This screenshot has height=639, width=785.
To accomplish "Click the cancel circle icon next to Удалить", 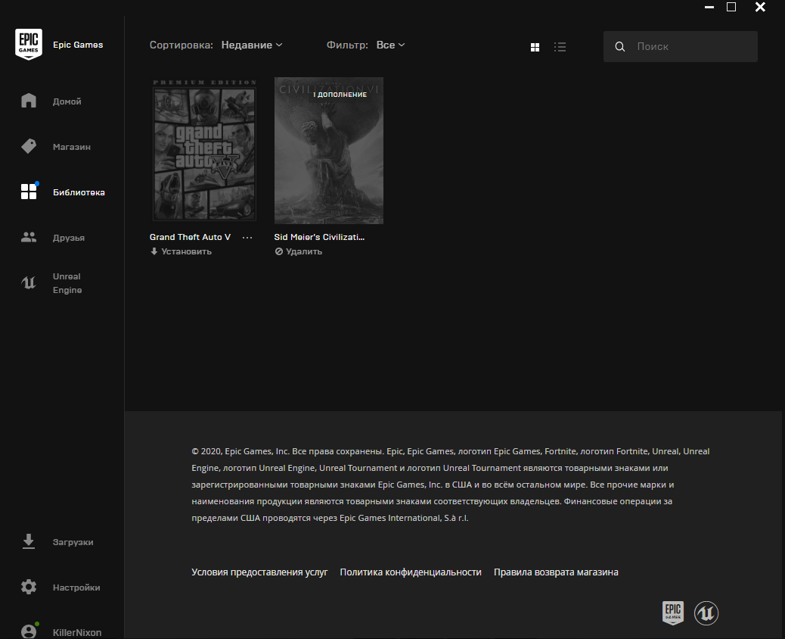I will tap(279, 251).
